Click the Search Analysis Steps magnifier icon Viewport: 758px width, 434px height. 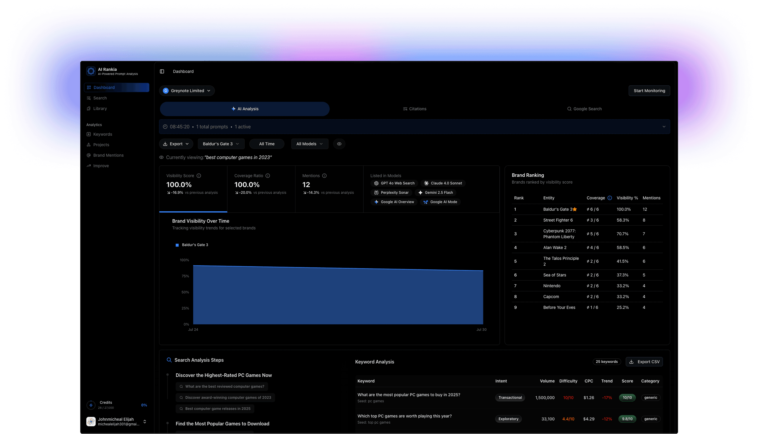click(169, 360)
